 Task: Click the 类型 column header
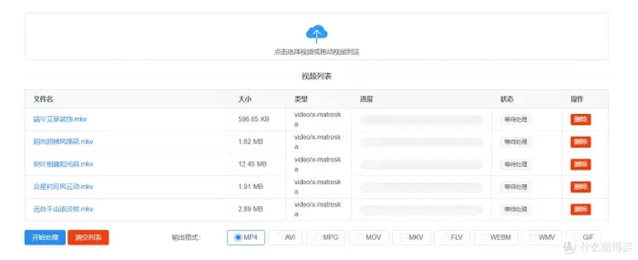(x=301, y=99)
